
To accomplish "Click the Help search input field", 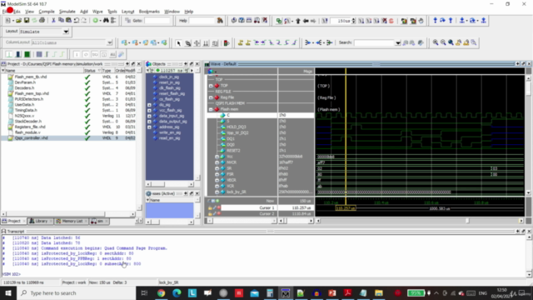I will point(202,21).
